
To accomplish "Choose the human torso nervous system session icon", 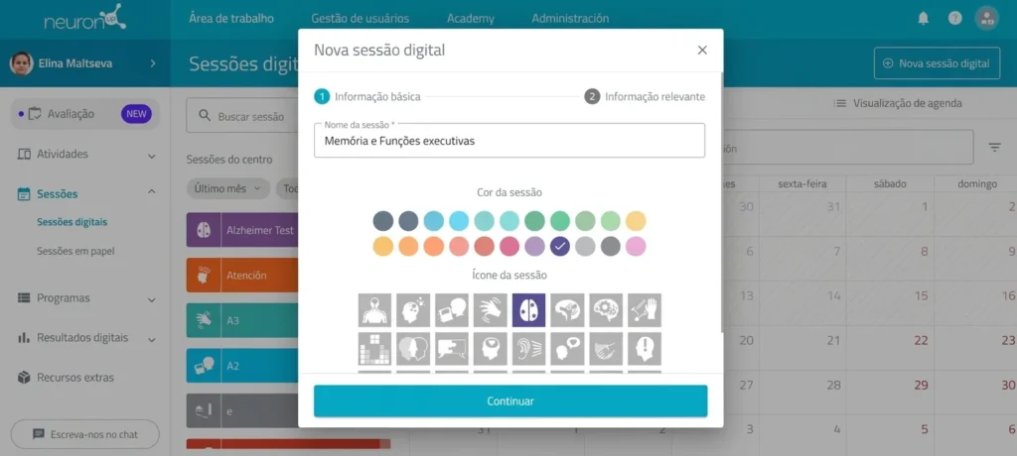I will [374, 310].
